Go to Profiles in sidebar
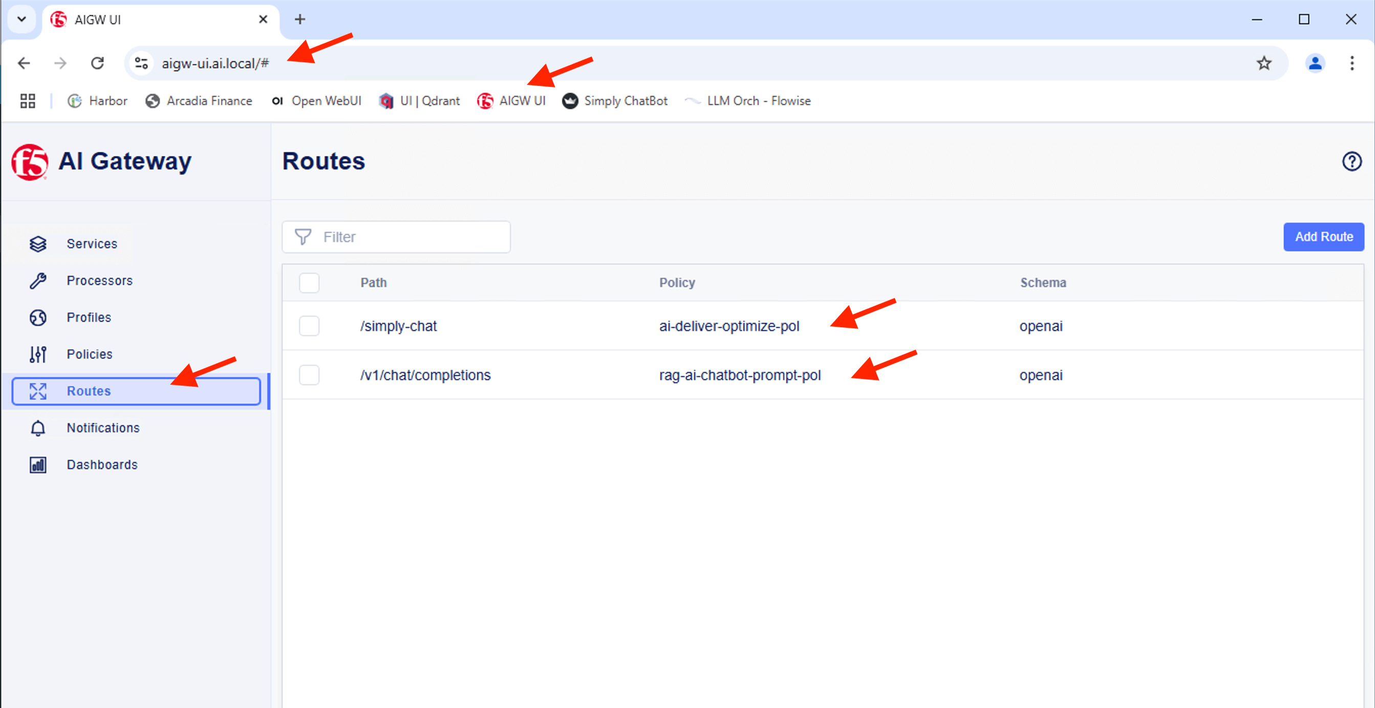 (x=89, y=318)
